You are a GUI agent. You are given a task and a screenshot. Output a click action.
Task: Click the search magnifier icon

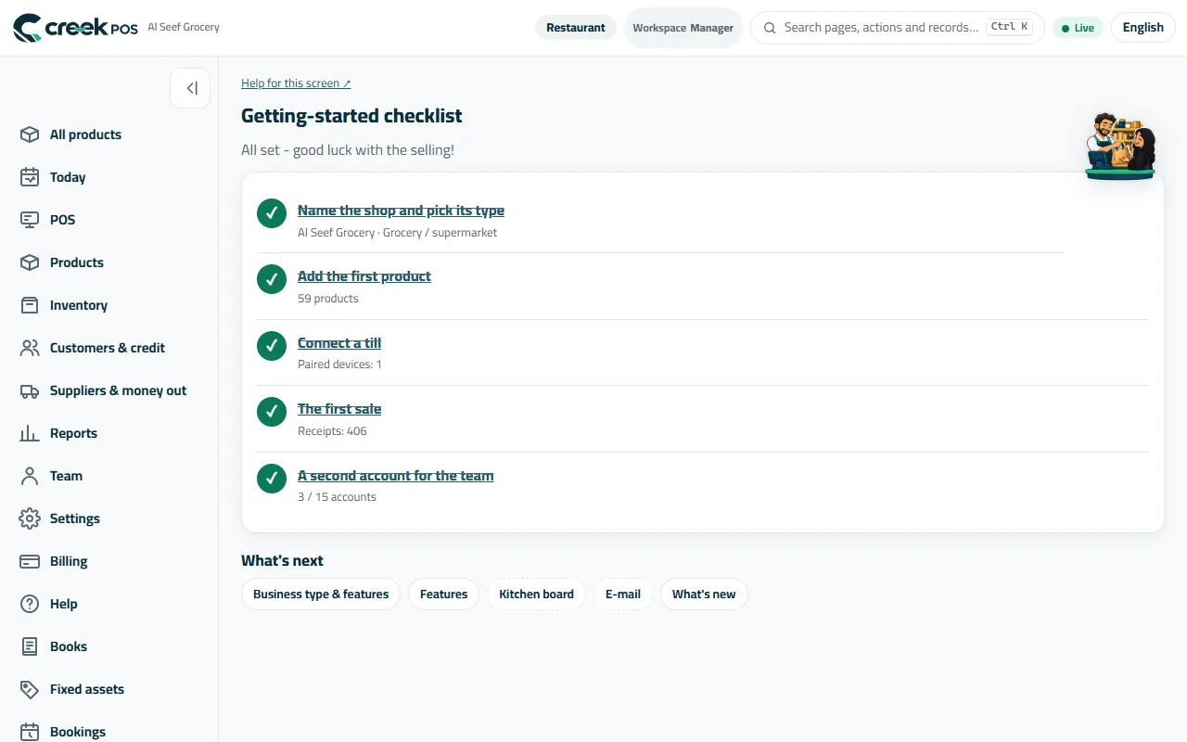pos(770,28)
